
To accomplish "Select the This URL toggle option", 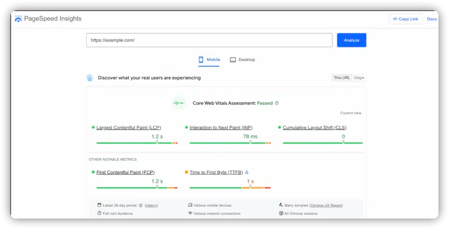I will click(342, 78).
